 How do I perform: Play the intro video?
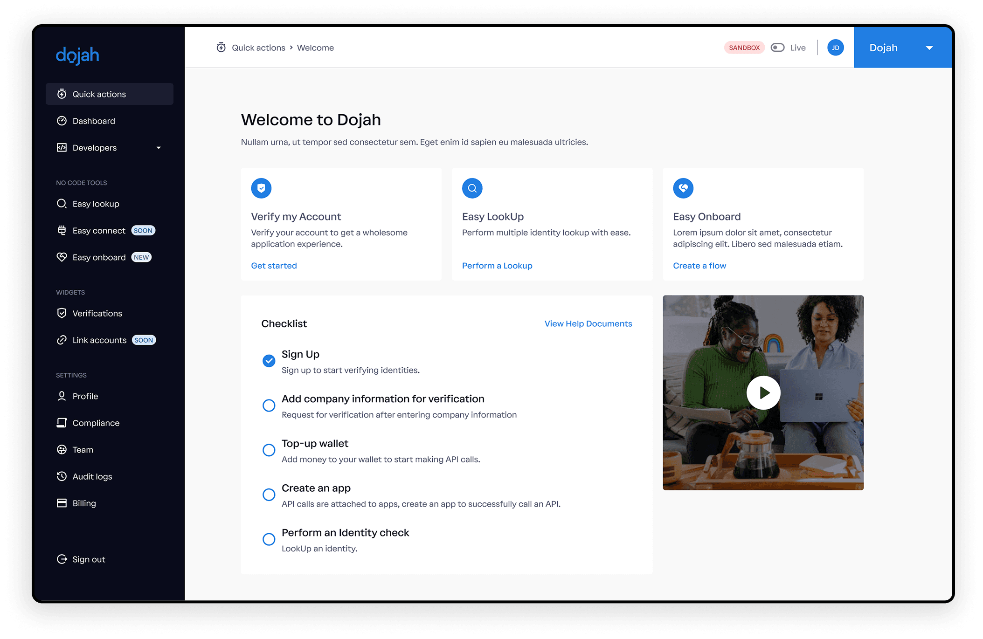pyautogui.click(x=763, y=393)
